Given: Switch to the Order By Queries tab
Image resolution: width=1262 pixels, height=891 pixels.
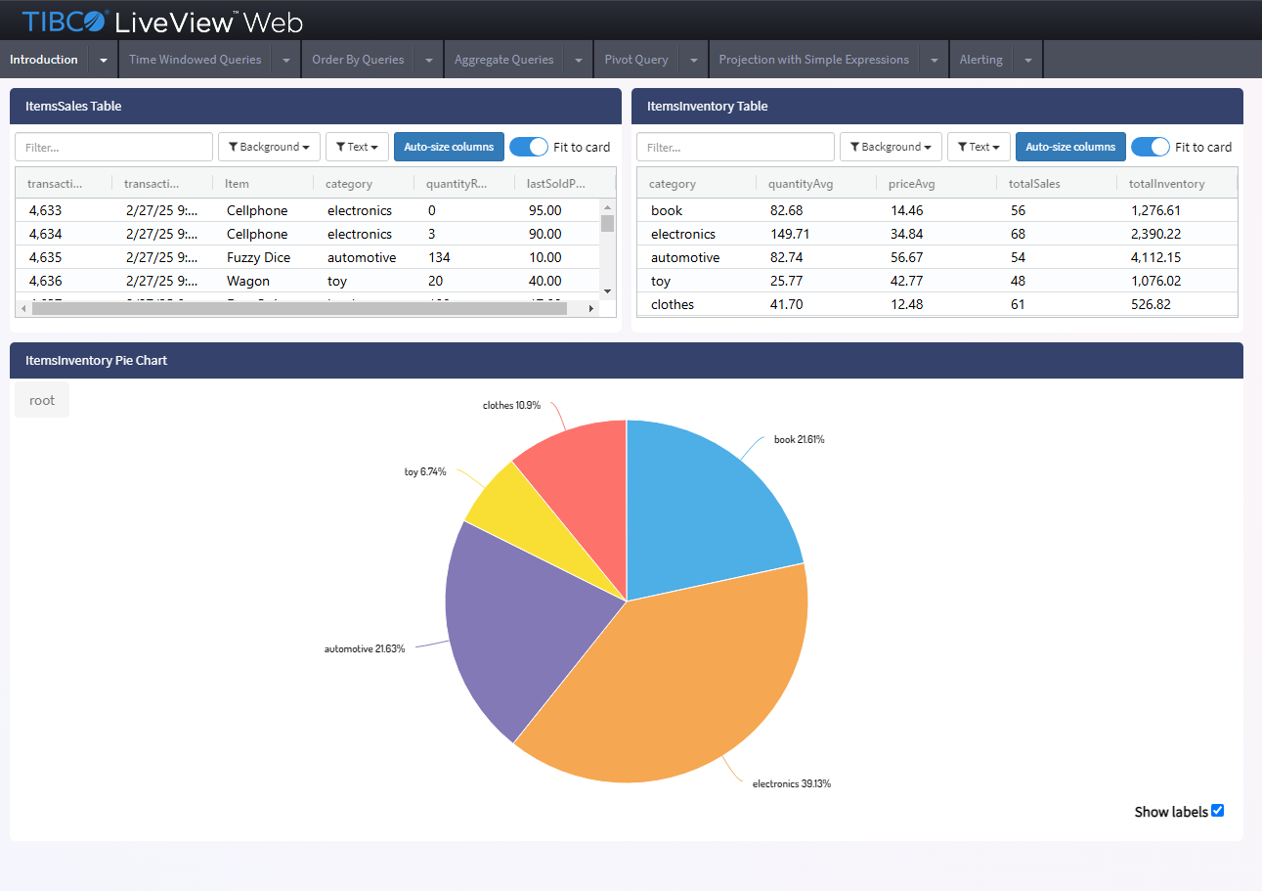Looking at the screenshot, I should 358,60.
